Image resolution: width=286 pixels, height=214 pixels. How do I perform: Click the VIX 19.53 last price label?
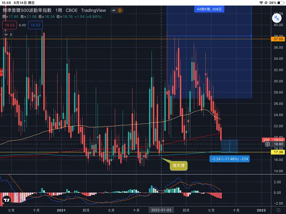[273, 140]
